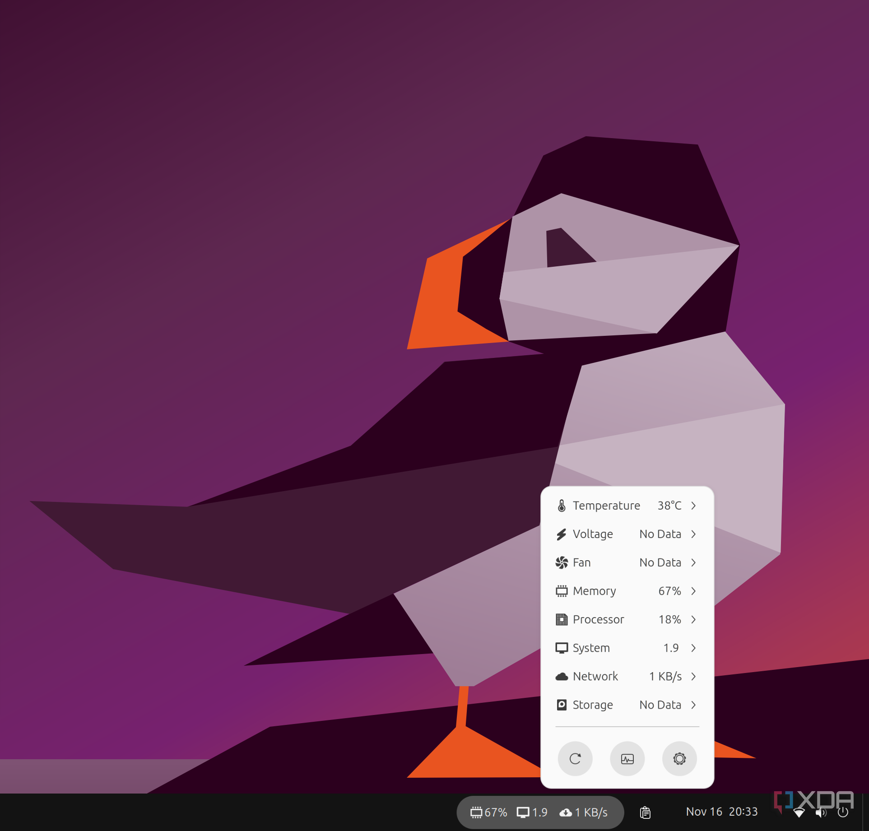Click the Network cloud icon in popup
869x831 pixels.
562,676
